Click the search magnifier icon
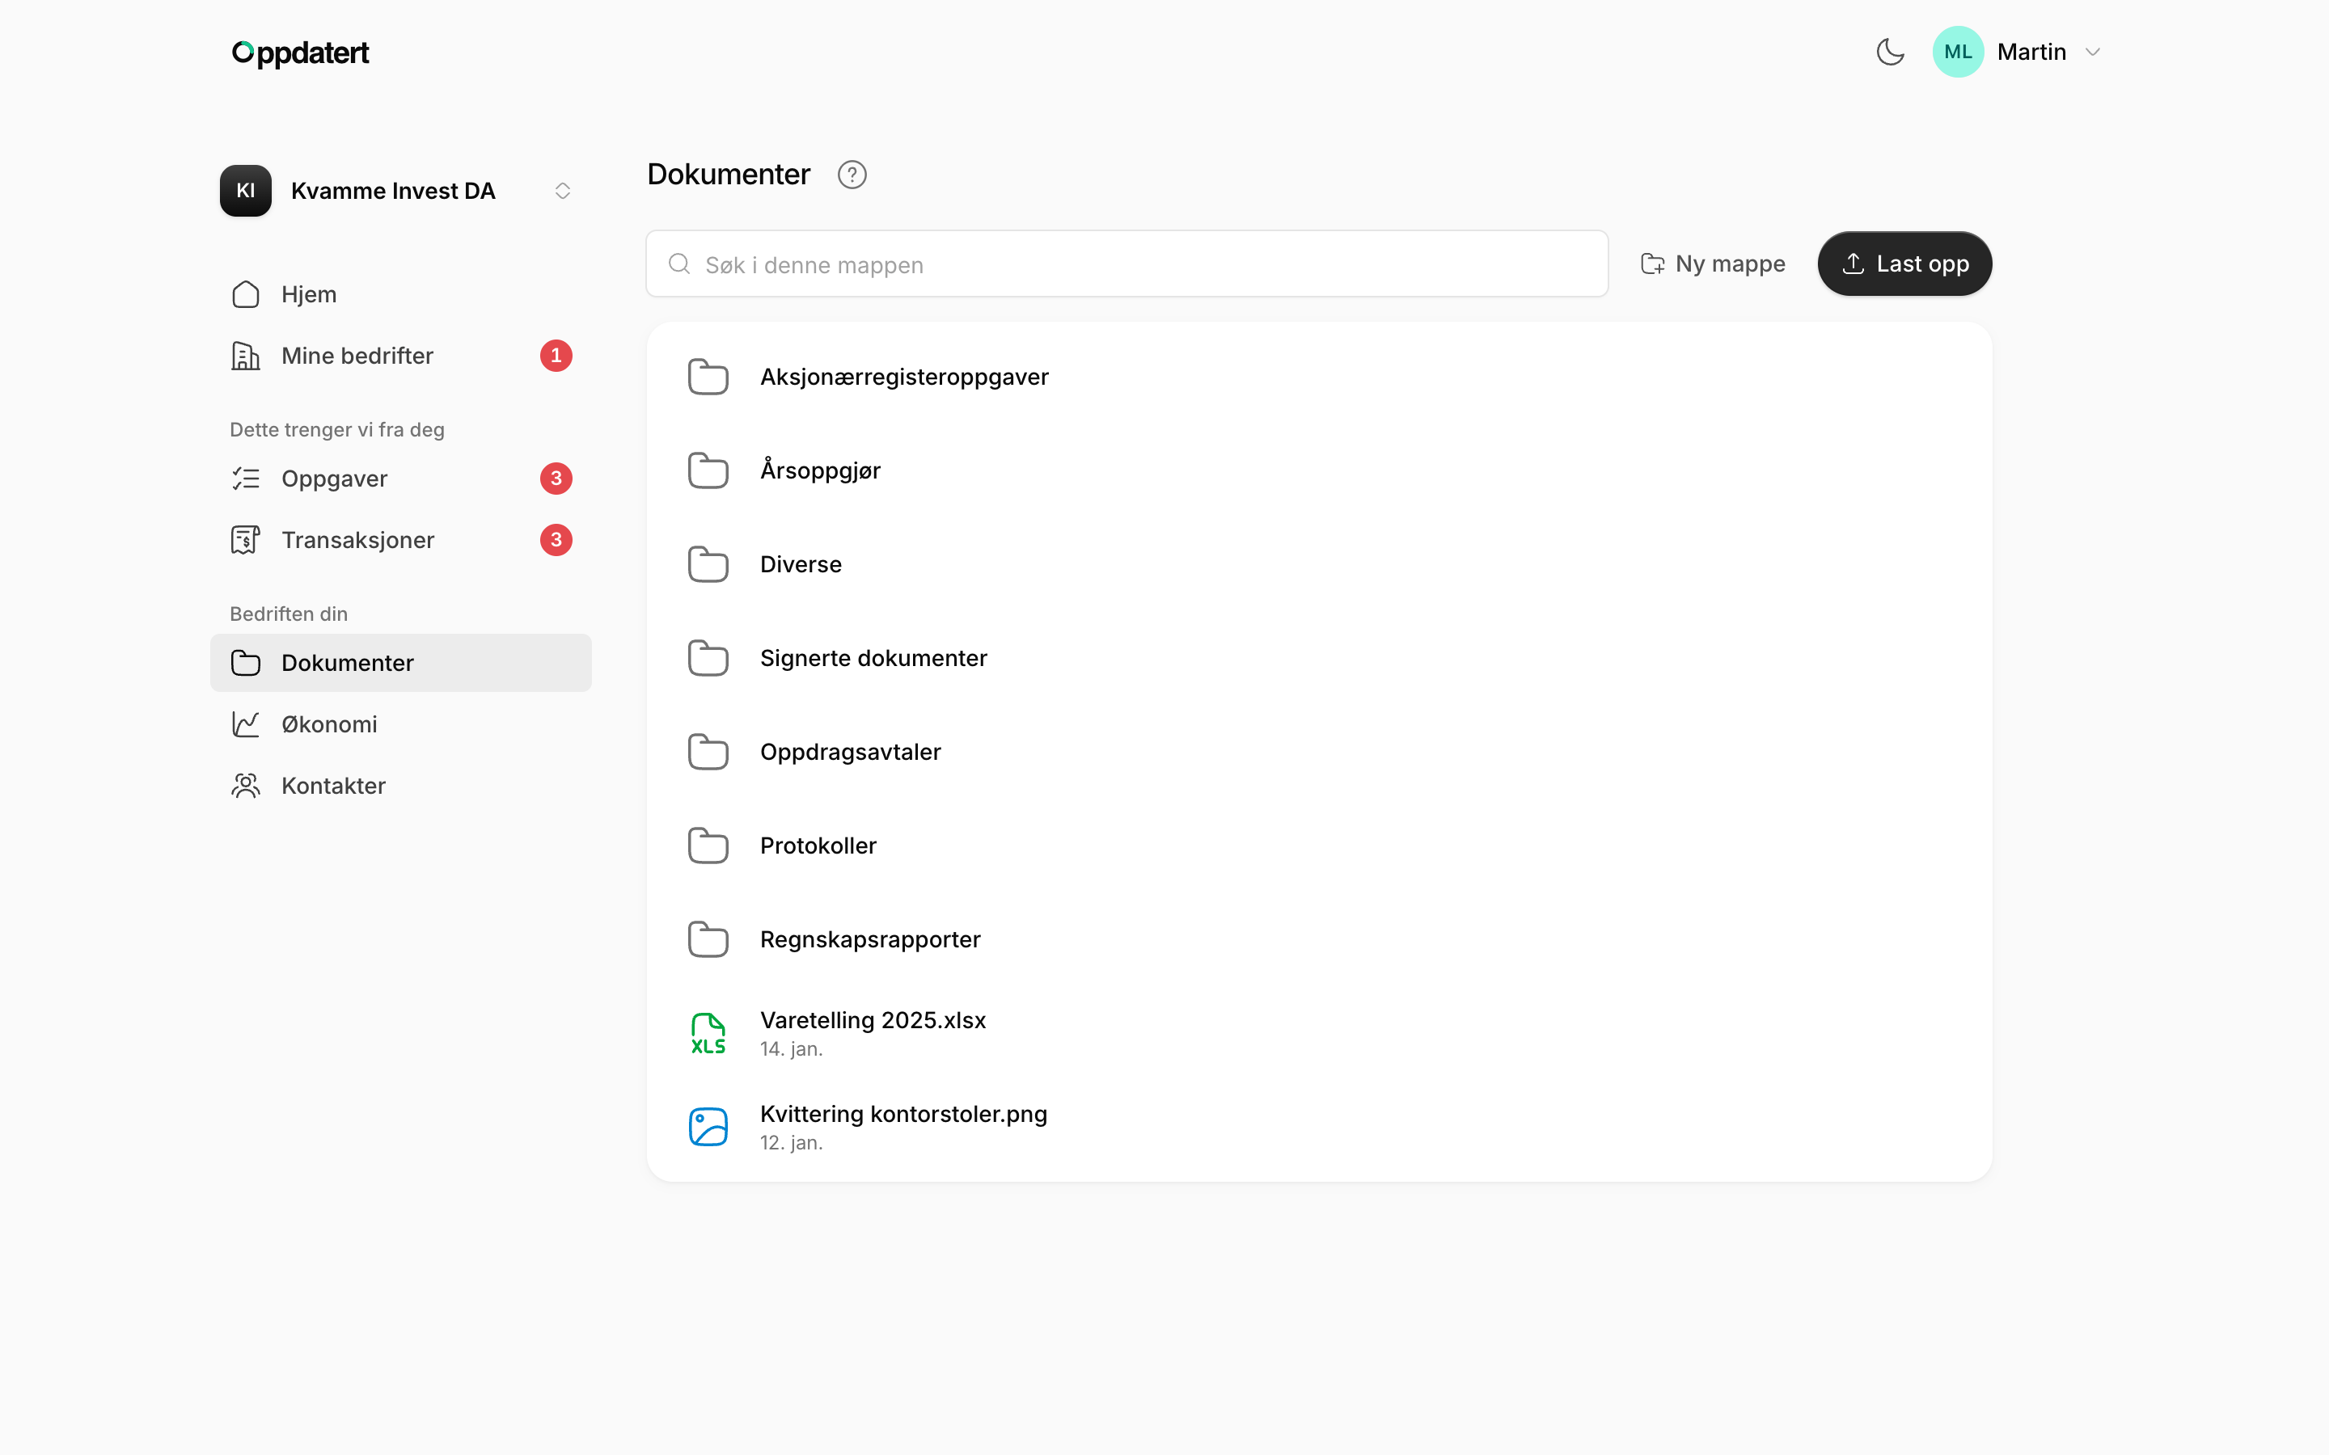Image resolution: width=2329 pixels, height=1455 pixels. (679, 264)
